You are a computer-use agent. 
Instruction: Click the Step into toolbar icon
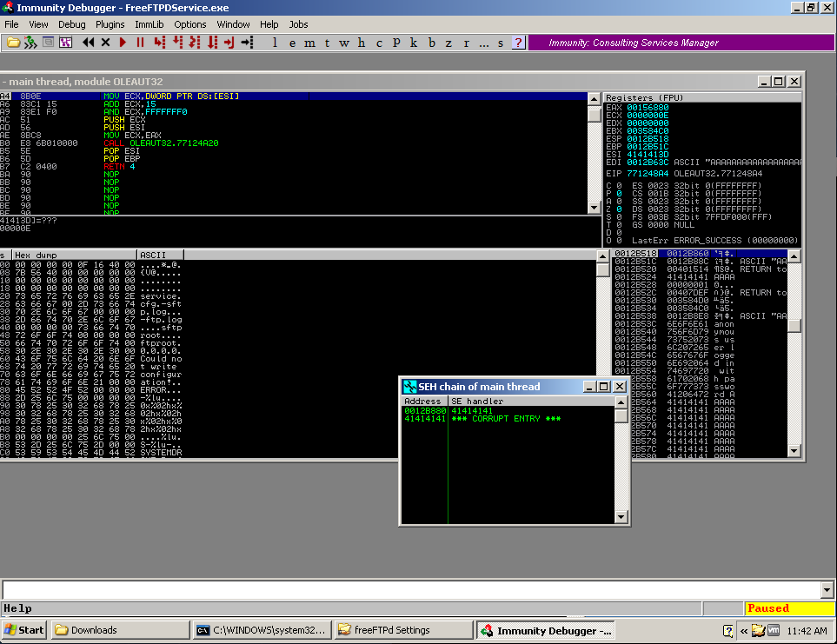tap(160, 42)
